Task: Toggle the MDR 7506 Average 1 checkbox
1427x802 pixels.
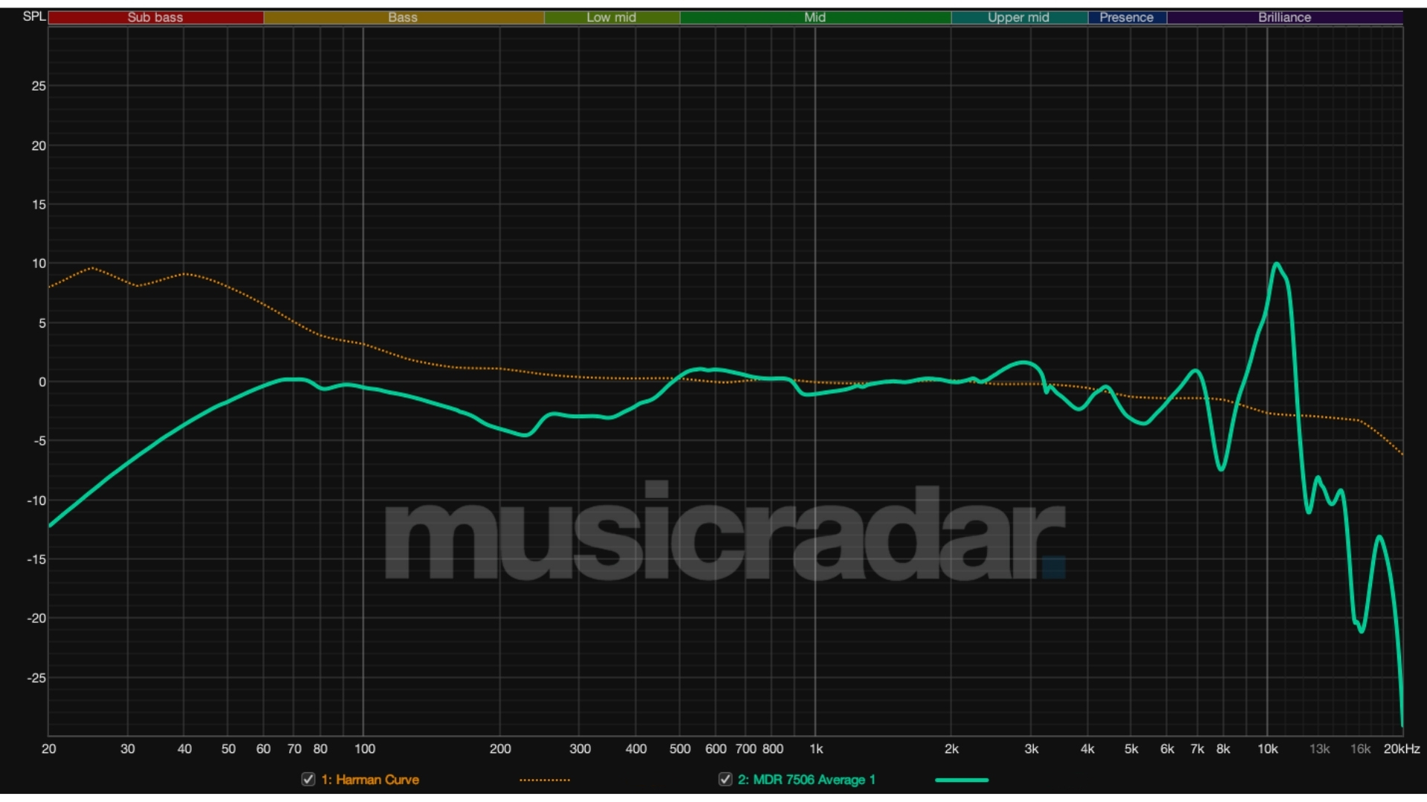Action: [x=725, y=780]
